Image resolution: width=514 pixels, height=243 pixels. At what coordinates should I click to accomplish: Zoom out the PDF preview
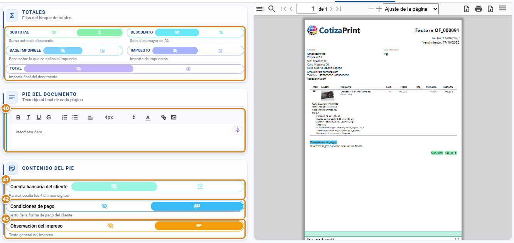point(371,9)
